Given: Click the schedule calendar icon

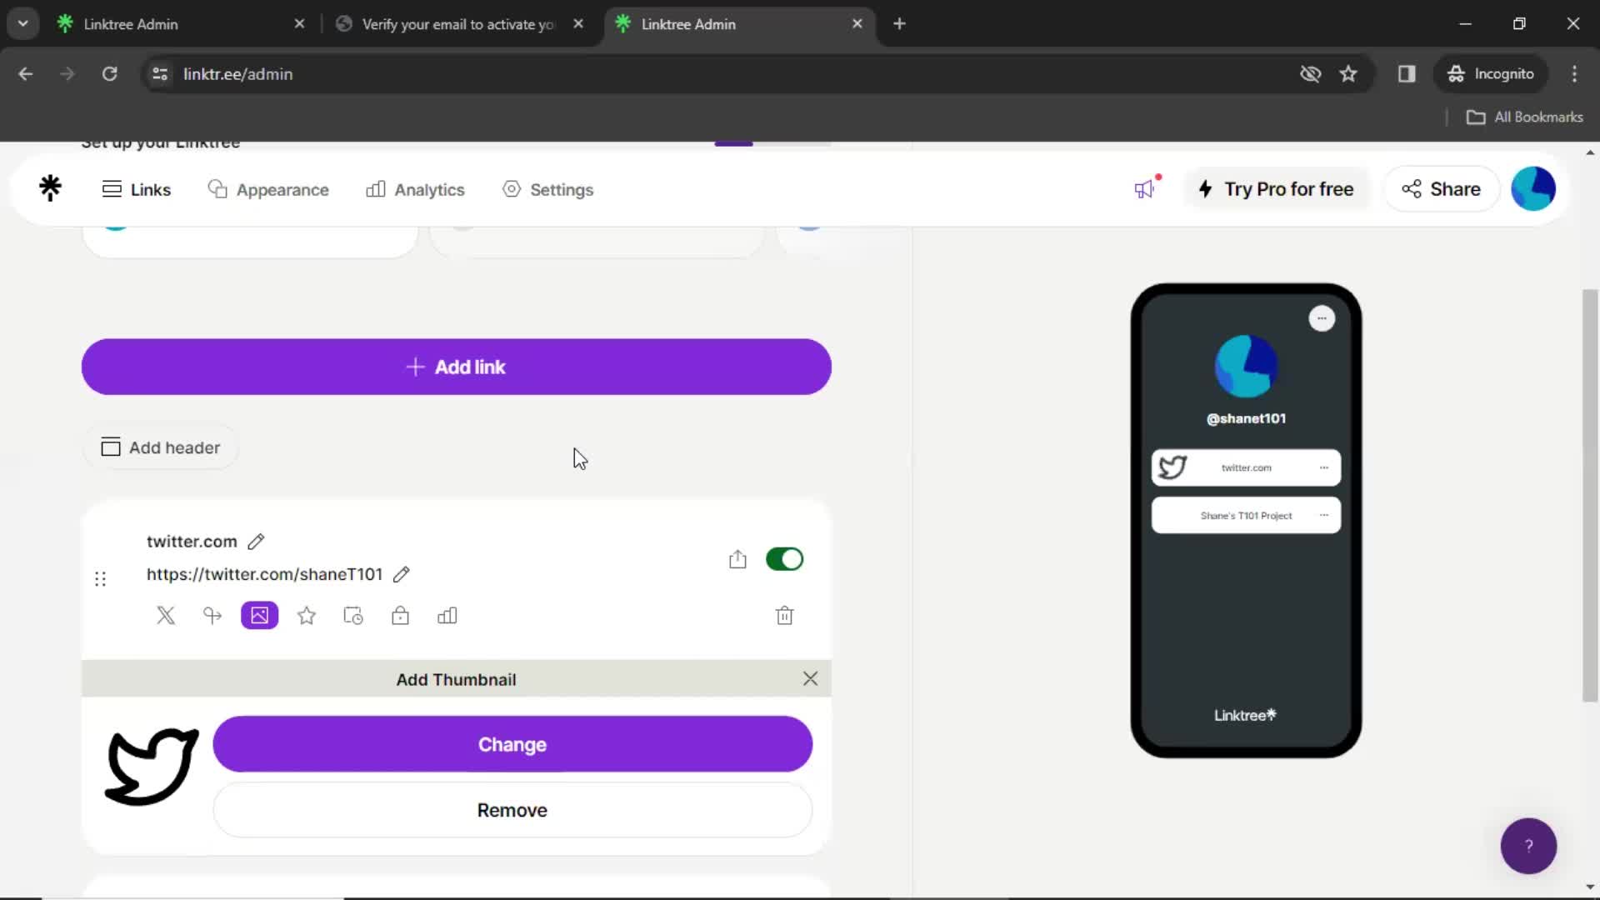Looking at the screenshot, I should coord(353,616).
